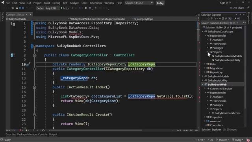
Task: Open _categoryRepo member navigation dropdown
Action: click(x=165, y=19)
